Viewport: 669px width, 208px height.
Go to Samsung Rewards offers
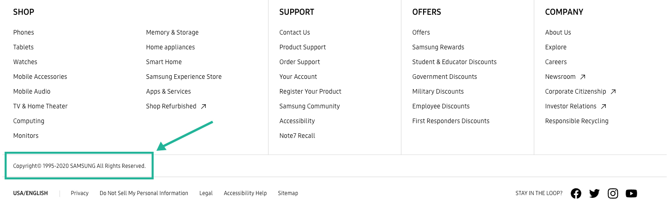pos(438,47)
